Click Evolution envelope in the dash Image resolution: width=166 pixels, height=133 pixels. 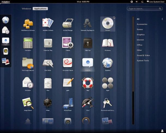(6, 30)
